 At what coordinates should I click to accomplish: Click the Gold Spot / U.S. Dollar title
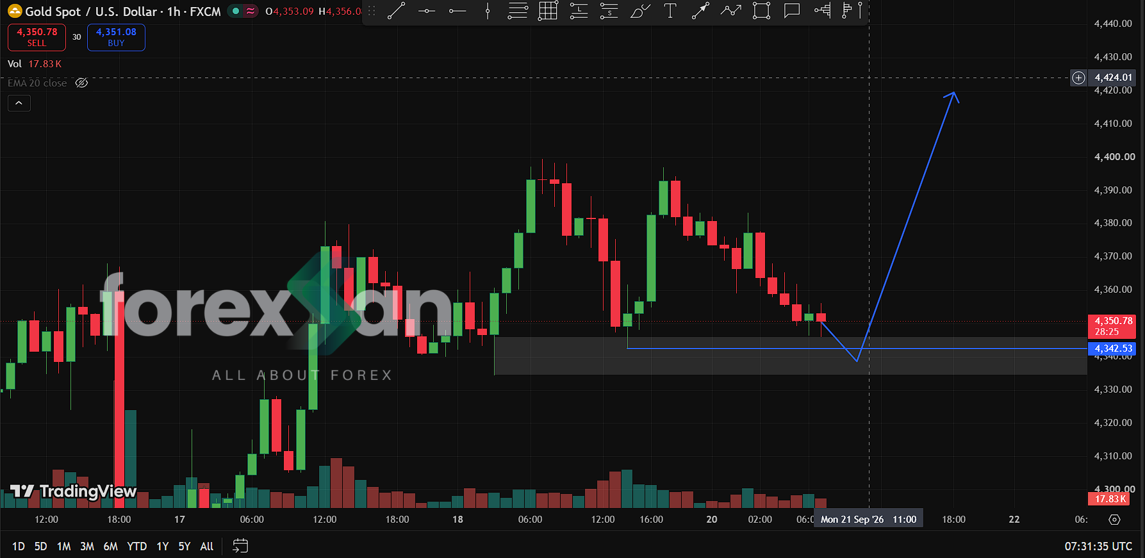(x=91, y=12)
